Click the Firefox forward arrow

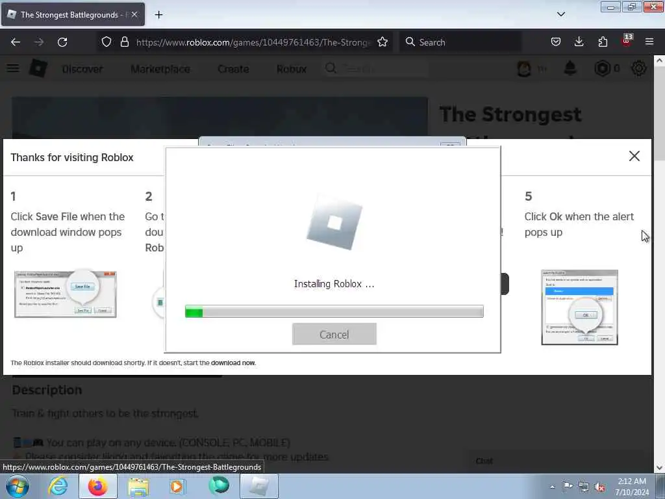pyautogui.click(x=39, y=42)
